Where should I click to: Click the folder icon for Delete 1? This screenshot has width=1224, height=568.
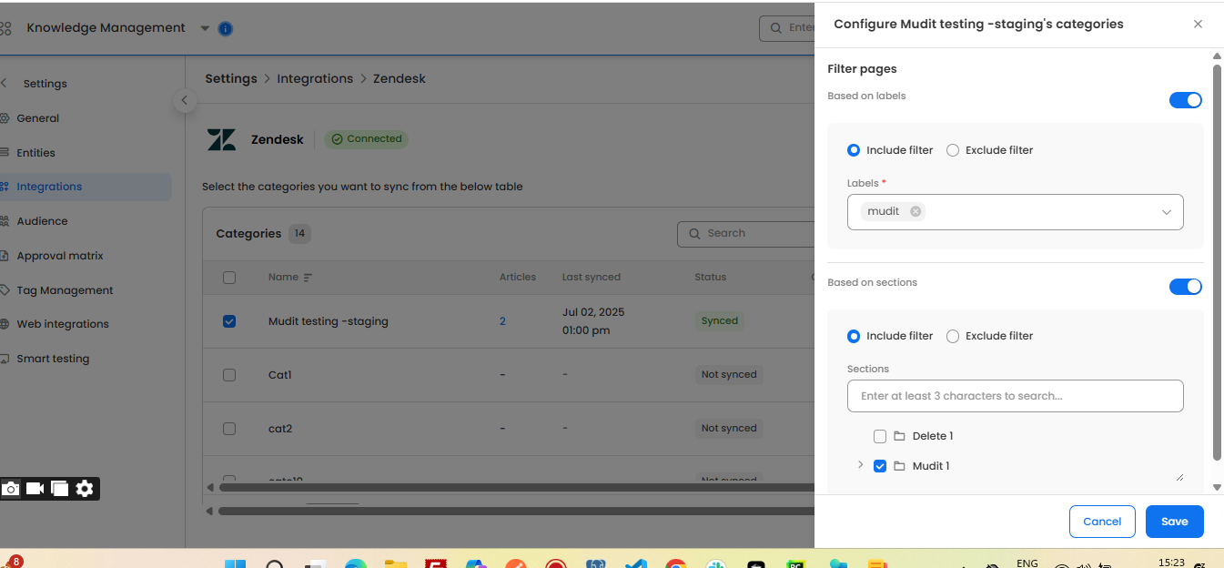[x=899, y=436]
